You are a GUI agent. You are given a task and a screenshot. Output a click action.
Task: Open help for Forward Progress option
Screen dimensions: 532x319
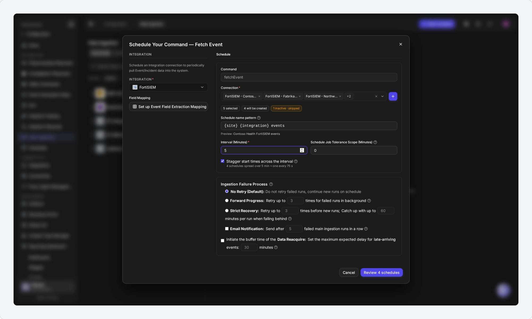click(x=369, y=201)
